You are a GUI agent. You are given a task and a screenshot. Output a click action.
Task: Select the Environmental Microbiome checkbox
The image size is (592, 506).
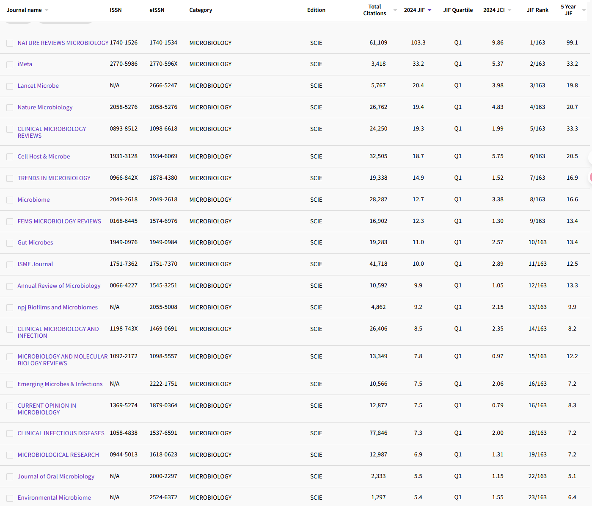(10, 498)
